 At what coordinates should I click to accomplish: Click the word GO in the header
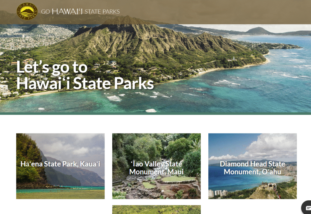coord(46,12)
